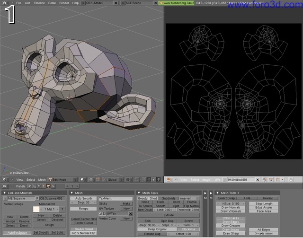This screenshot has height=238, width=303.
Task: Open the draw type sphere icon selector
Action: coord(82,180)
